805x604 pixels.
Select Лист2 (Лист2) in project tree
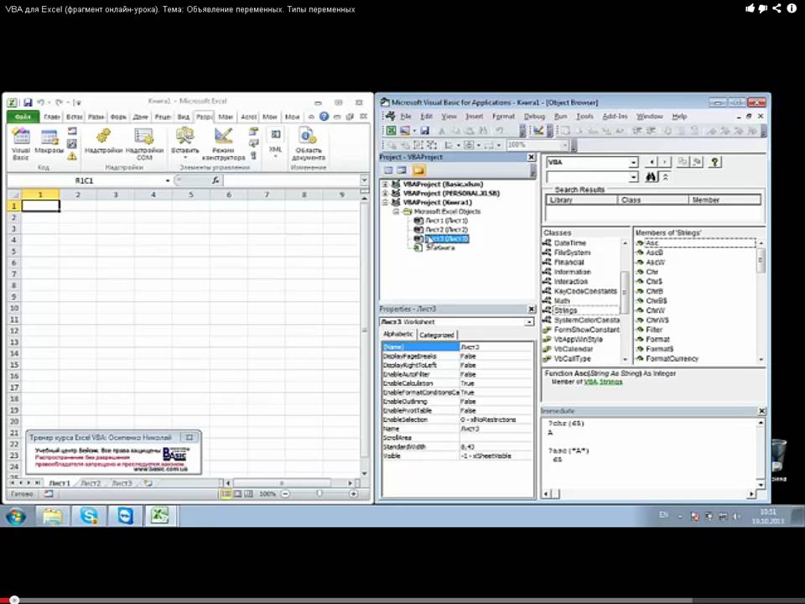click(446, 230)
